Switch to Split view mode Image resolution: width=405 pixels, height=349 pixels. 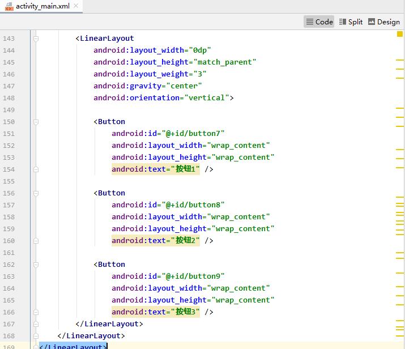tap(351, 22)
